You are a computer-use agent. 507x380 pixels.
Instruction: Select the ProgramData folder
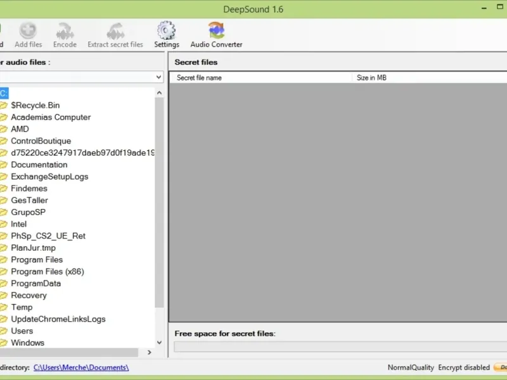coord(36,283)
